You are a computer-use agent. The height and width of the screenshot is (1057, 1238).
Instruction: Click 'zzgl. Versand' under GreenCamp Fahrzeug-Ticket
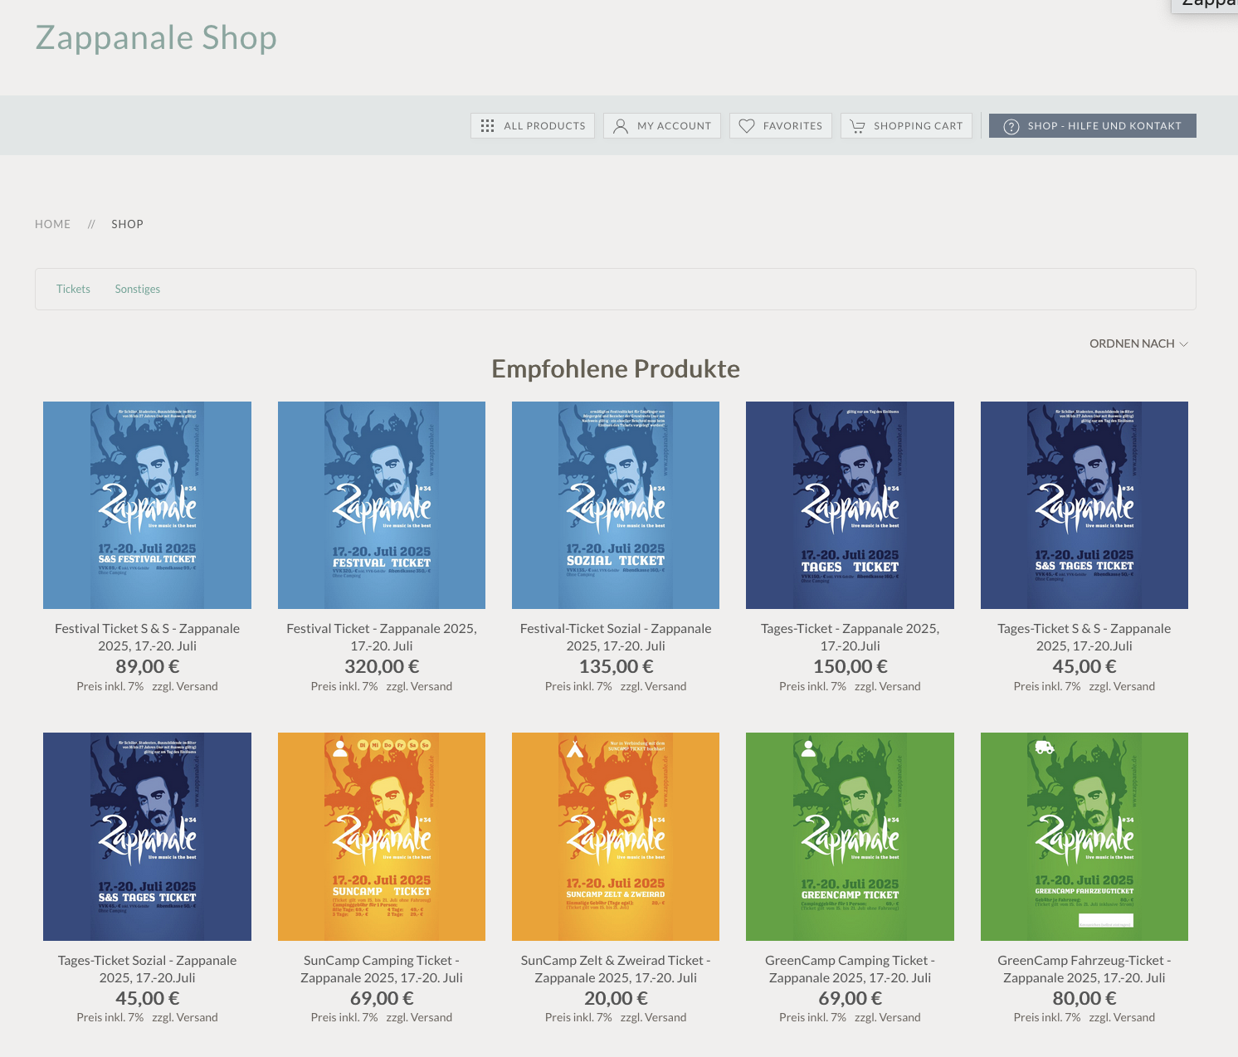coord(1122,1017)
